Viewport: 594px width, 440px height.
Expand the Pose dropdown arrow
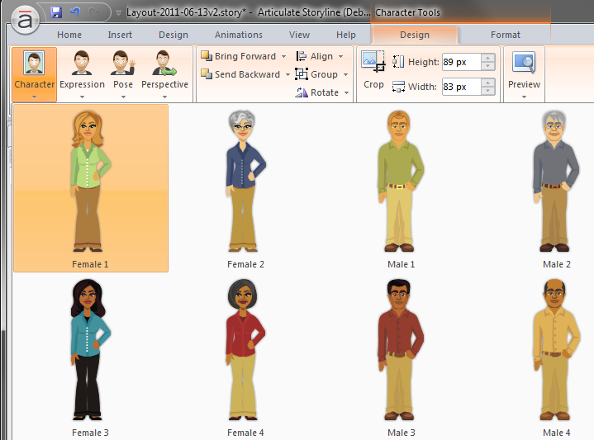pyautogui.click(x=123, y=97)
